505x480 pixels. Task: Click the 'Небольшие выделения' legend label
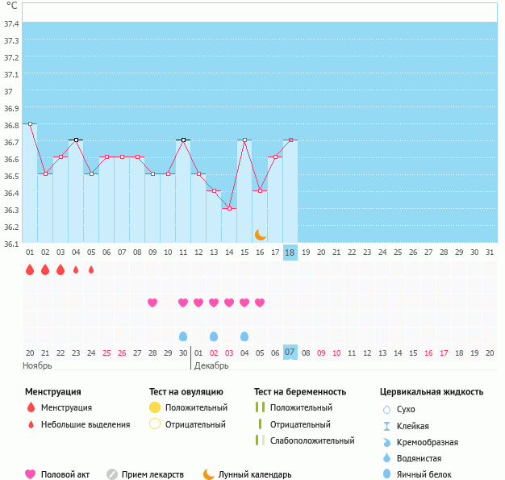[86, 424]
